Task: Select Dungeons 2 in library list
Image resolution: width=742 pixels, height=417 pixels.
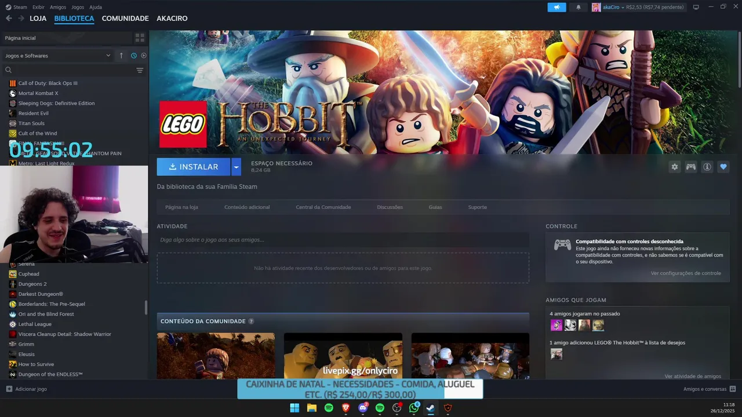Action: click(x=32, y=284)
